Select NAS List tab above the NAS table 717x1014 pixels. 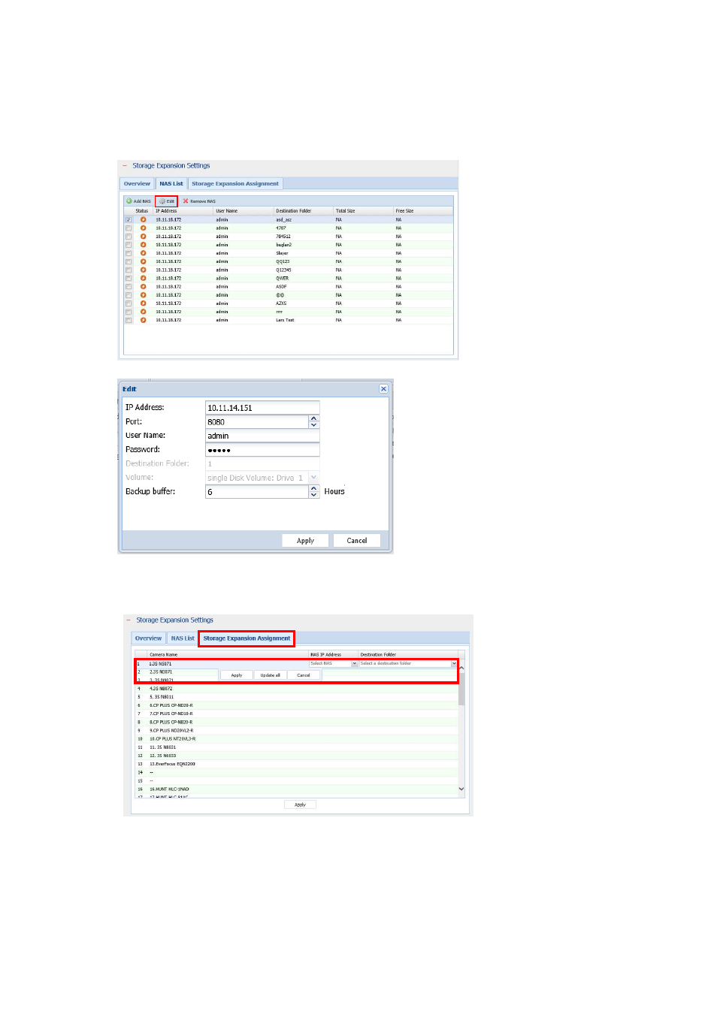[171, 184]
